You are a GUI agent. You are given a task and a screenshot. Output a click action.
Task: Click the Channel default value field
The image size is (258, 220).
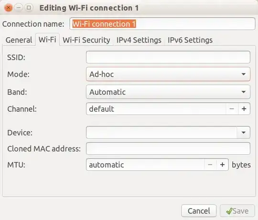(156, 109)
